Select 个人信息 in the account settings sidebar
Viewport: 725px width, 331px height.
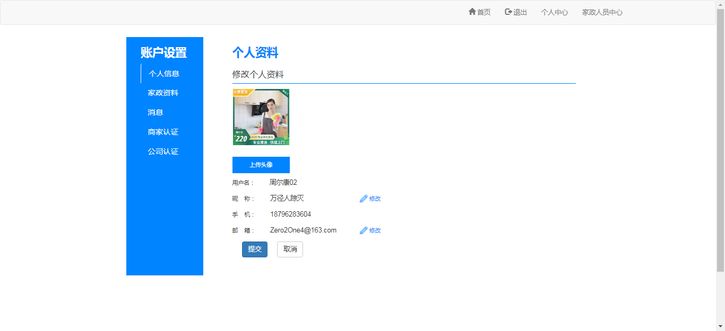164,74
